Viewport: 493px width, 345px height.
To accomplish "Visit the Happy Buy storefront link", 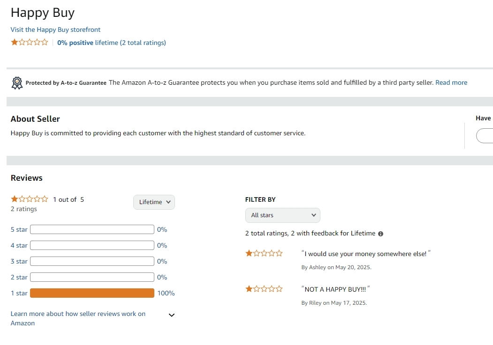I will click(x=55, y=29).
